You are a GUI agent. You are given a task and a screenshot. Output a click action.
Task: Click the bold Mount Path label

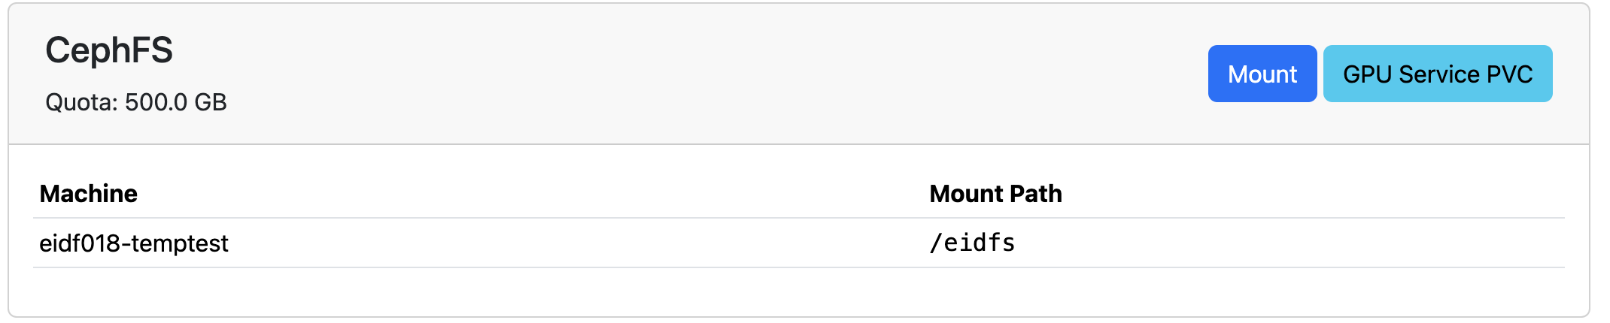coord(995,194)
